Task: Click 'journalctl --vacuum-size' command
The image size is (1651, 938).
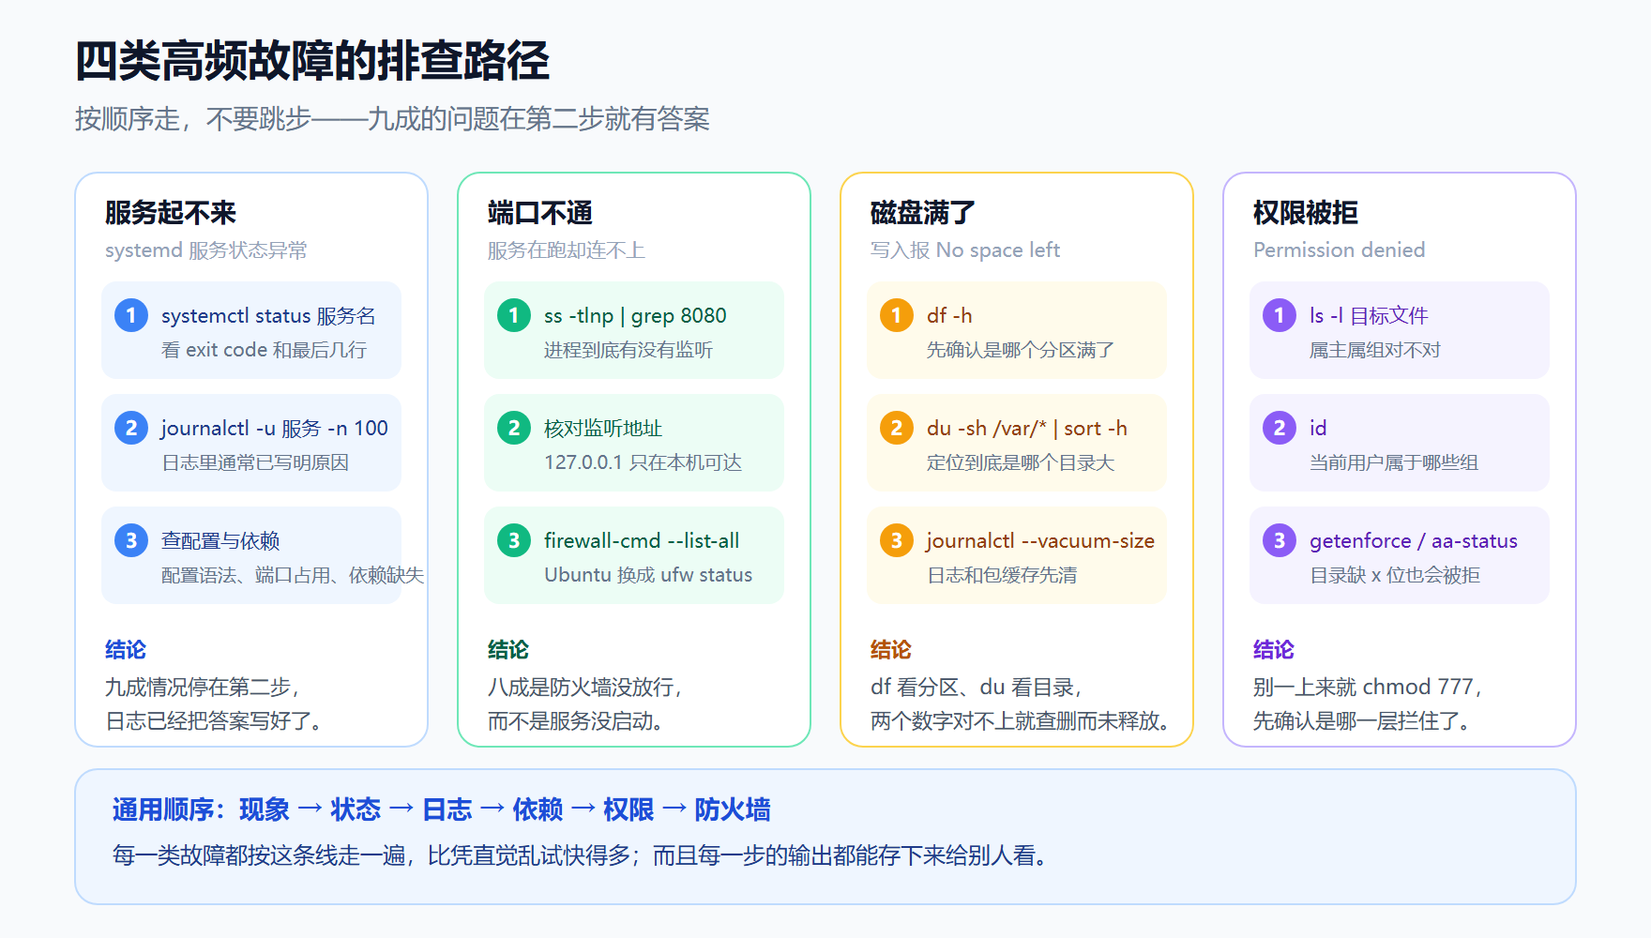Action: [x=1040, y=541]
